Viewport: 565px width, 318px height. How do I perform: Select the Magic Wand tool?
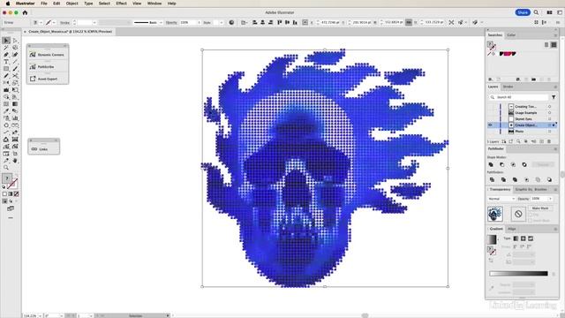(x=6, y=48)
